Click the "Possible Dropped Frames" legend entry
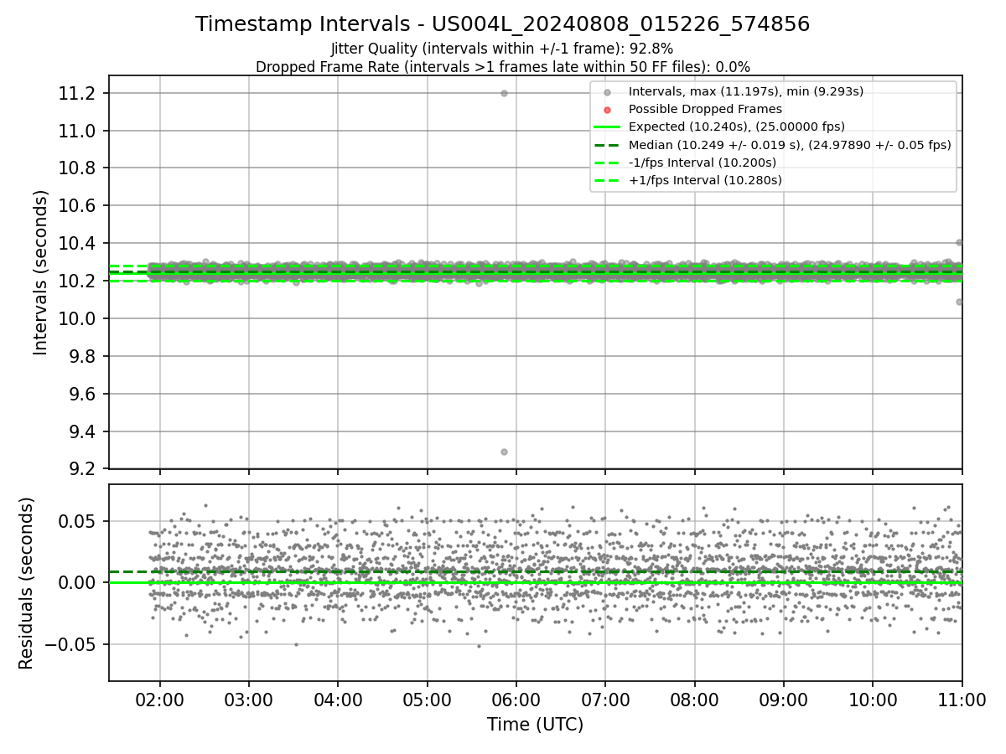This screenshot has height=754, width=1006. pyautogui.click(x=705, y=109)
